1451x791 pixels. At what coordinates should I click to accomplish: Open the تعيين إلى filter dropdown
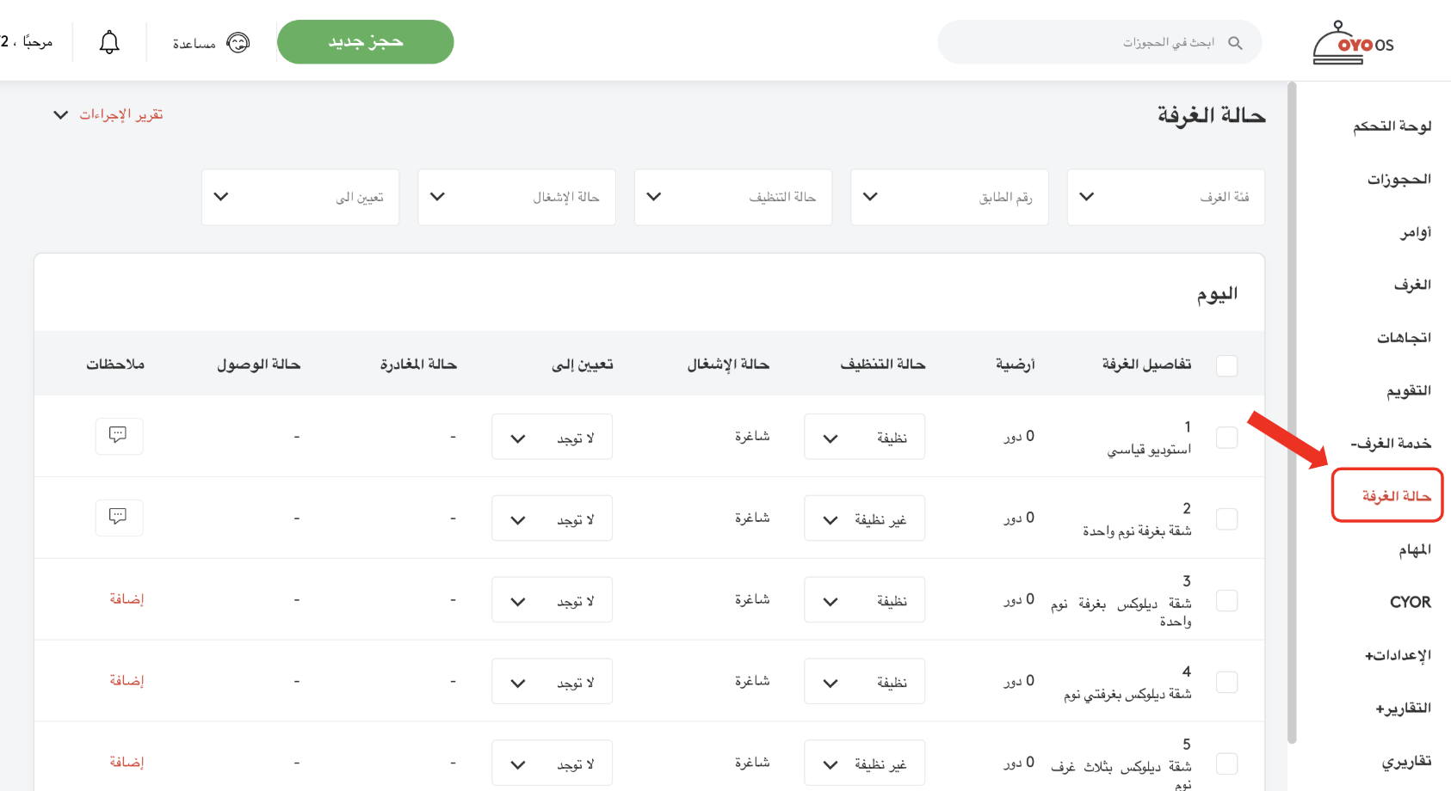pyautogui.click(x=300, y=197)
